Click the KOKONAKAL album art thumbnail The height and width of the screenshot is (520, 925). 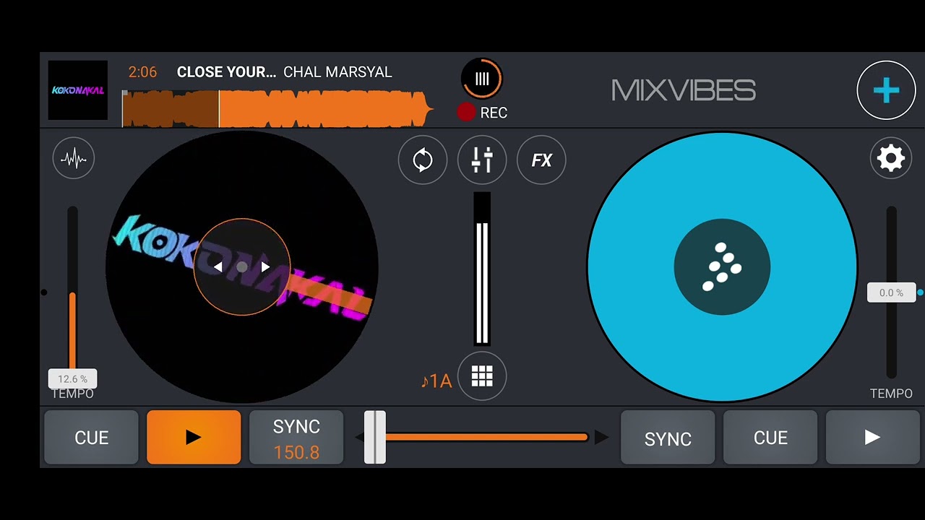pos(78,90)
